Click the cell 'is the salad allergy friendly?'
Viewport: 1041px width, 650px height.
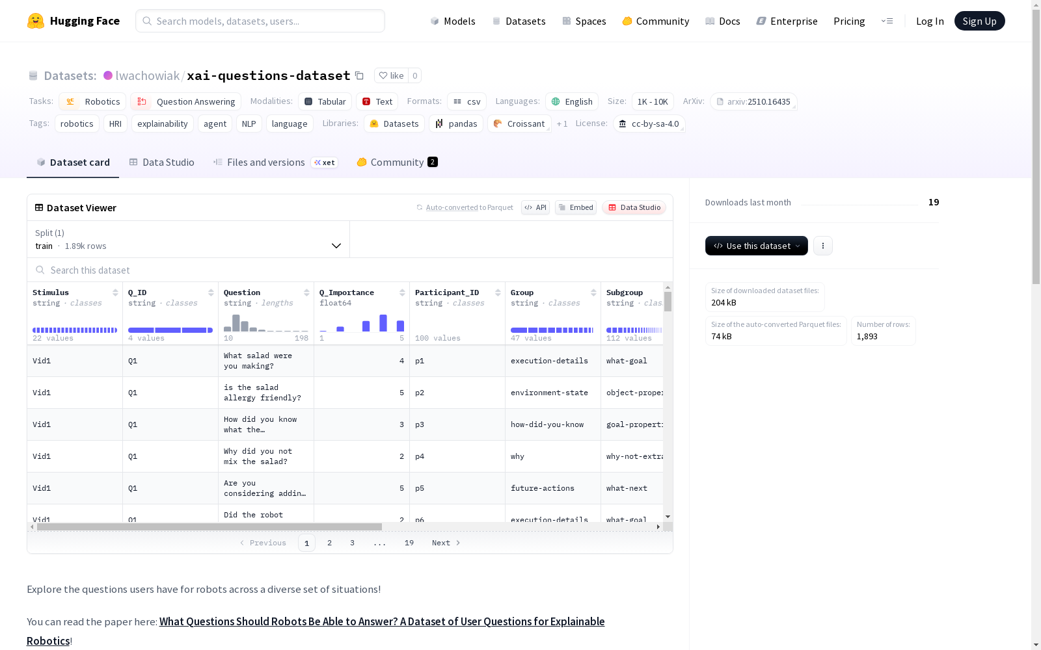(x=266, y=393)
